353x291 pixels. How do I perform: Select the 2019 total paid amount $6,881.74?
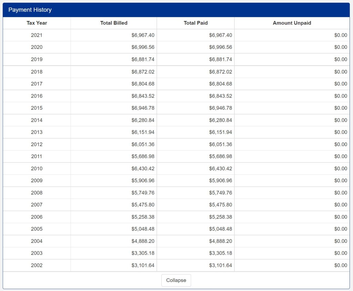click(220, 59)
